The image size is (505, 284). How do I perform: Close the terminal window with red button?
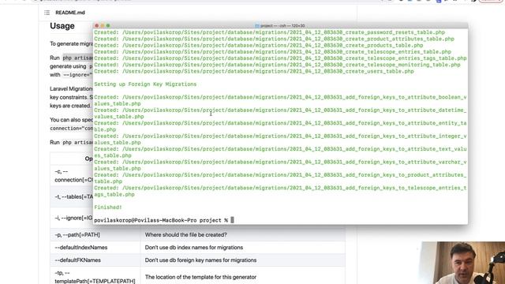[x=96, y=26]
